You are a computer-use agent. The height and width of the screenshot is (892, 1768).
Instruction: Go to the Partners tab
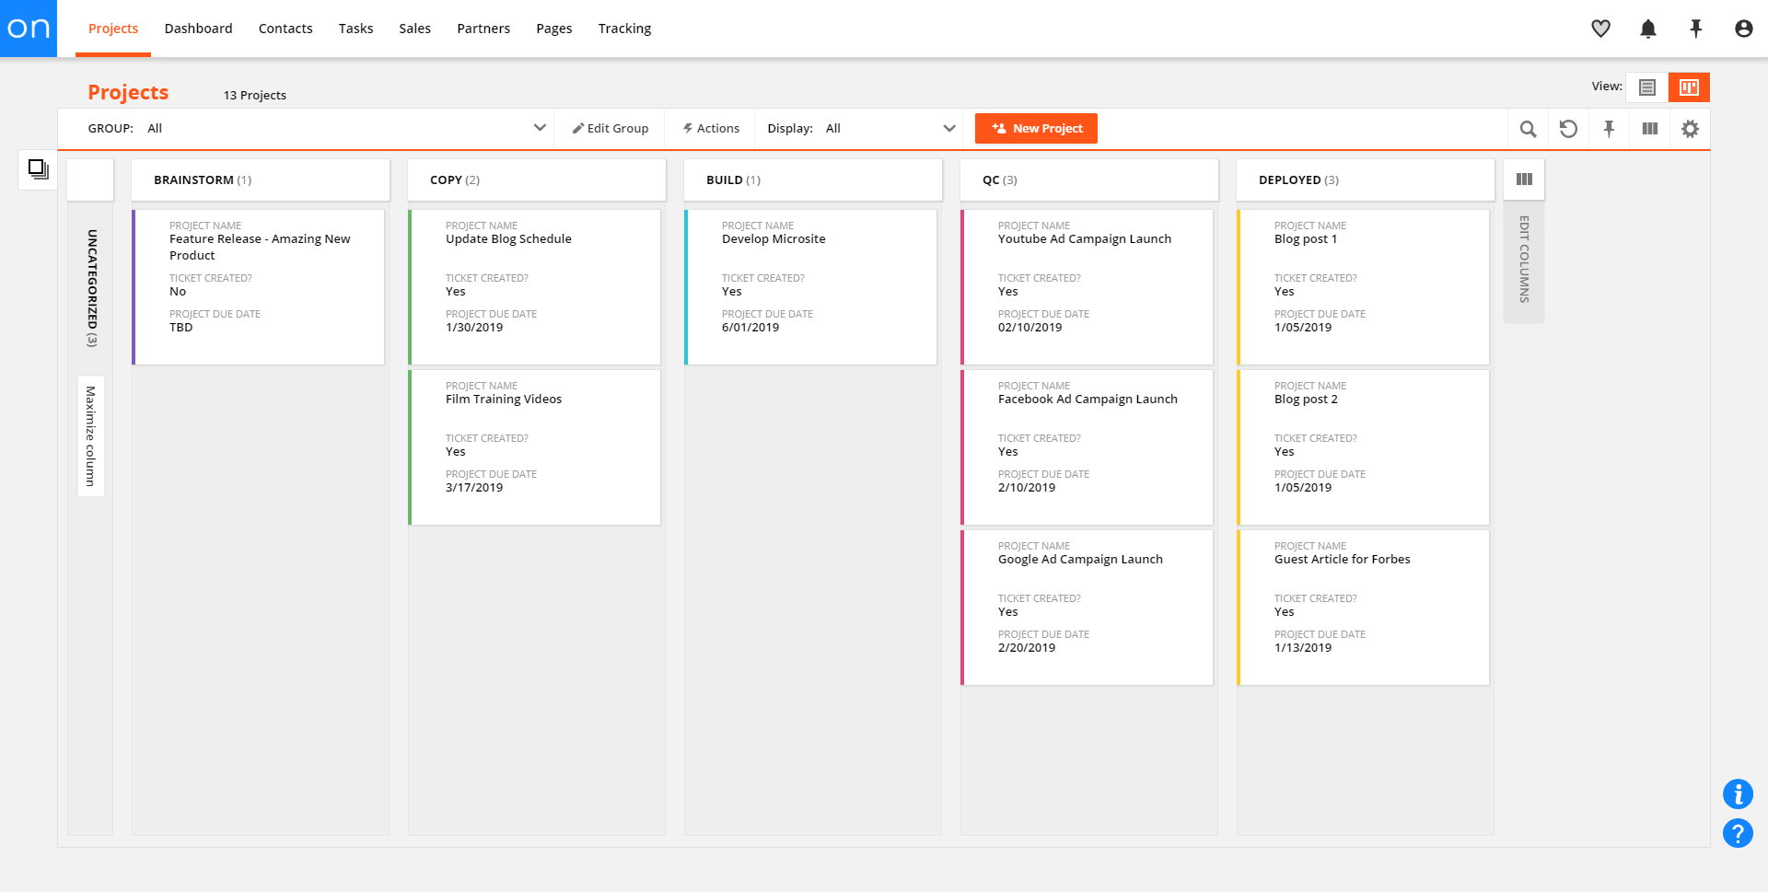[x=483, y=29]
